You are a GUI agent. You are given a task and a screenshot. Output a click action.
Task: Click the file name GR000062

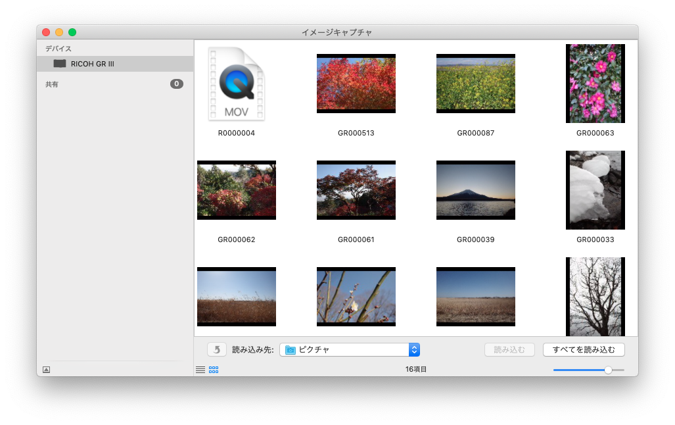tap(237, 239)
